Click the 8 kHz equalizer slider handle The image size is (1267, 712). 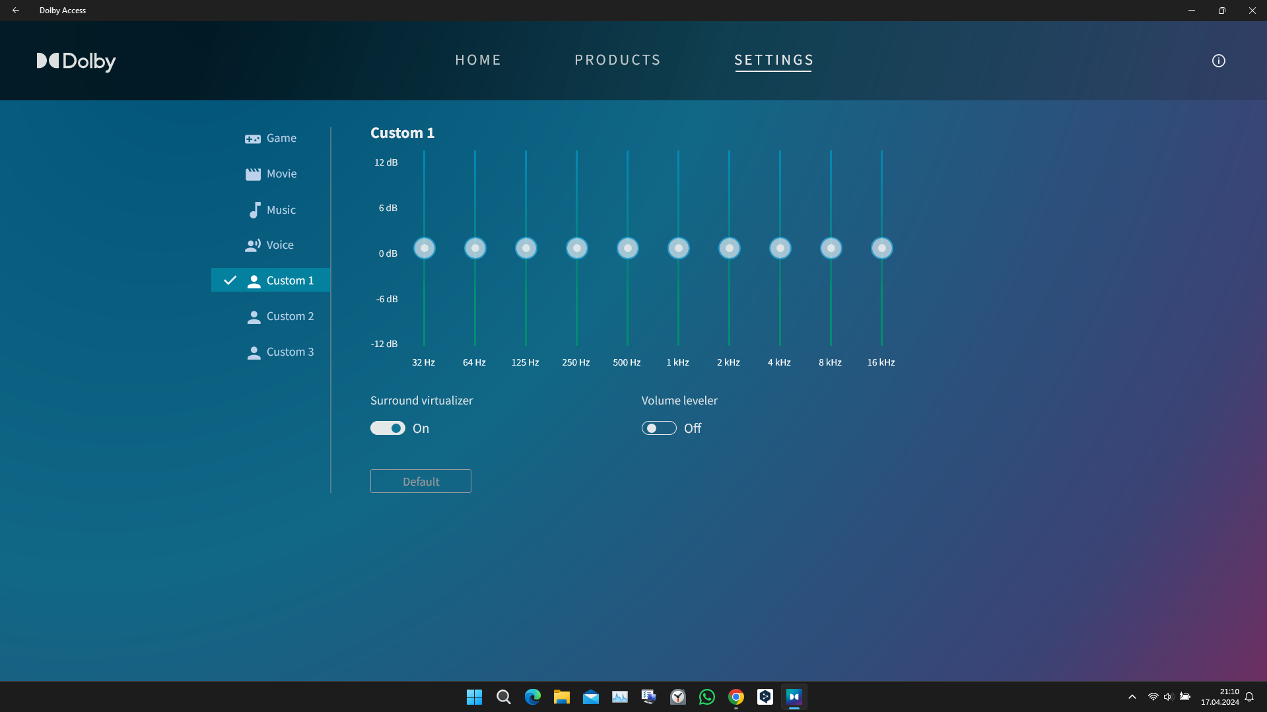click(831, 248)
